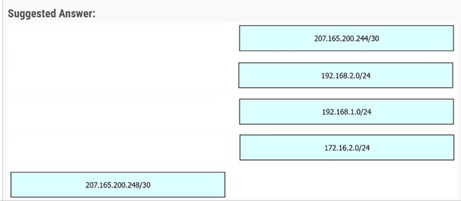461x201 pixels.
Task: Click the 192.168.1.0/24 subnet text
Action: (346, 112)
